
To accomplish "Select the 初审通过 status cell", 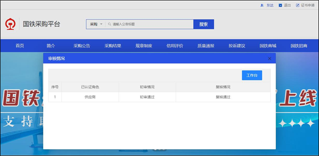I will [x=147, y=97].
